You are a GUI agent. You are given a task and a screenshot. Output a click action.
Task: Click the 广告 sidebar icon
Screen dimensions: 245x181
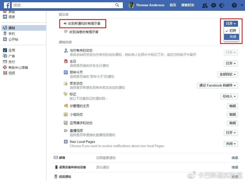[x=5, y=56]
